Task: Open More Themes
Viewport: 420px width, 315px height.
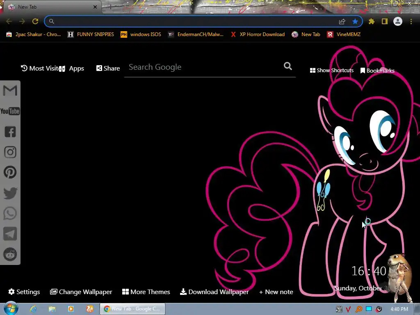Action: pyautogui.click(x=146, y=292)
